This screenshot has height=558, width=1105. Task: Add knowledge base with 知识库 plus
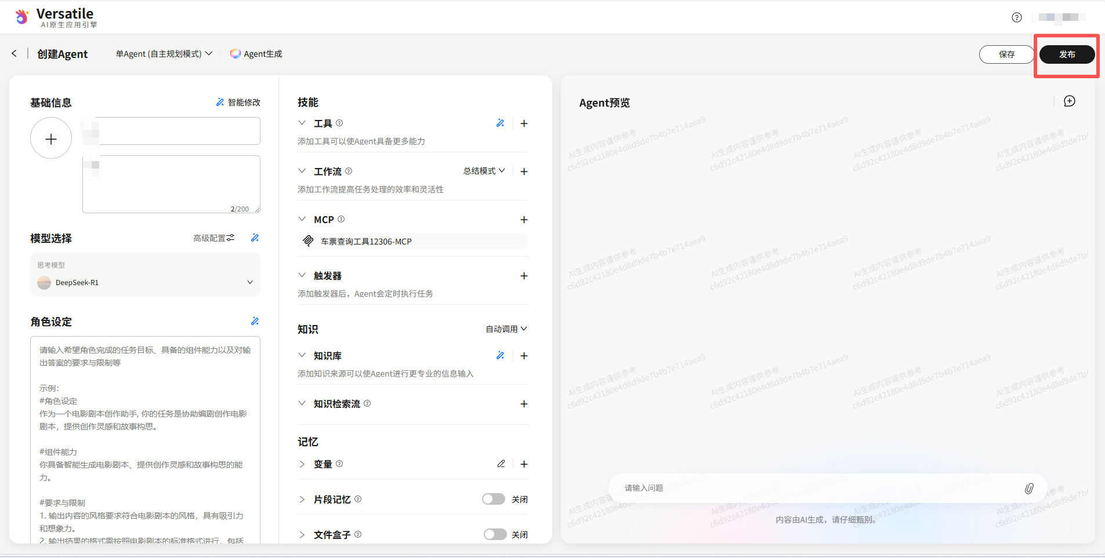(524, 356)
